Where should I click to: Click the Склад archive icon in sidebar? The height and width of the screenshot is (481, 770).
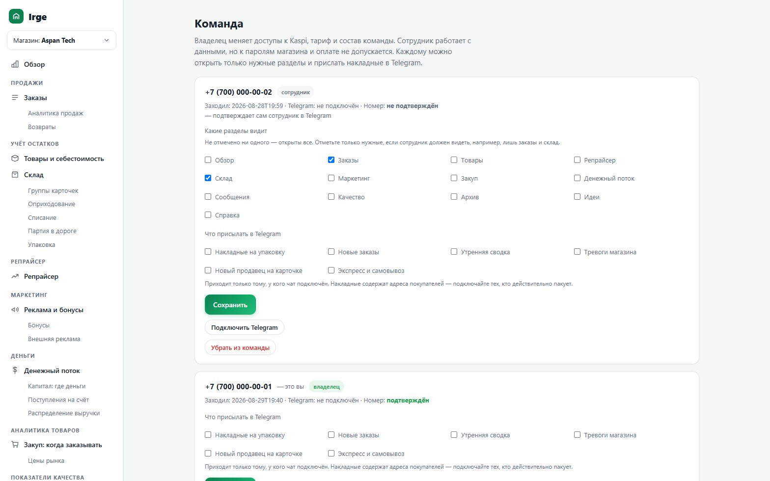click(x=15, y=175)
